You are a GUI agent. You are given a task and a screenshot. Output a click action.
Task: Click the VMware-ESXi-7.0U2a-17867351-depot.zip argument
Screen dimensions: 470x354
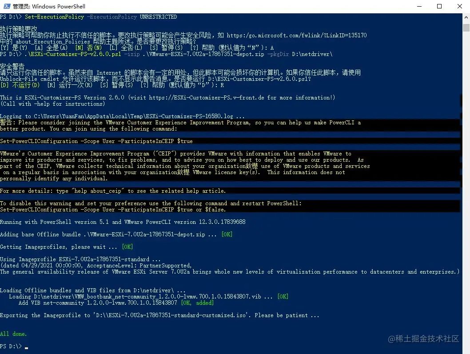pos(203,54)
